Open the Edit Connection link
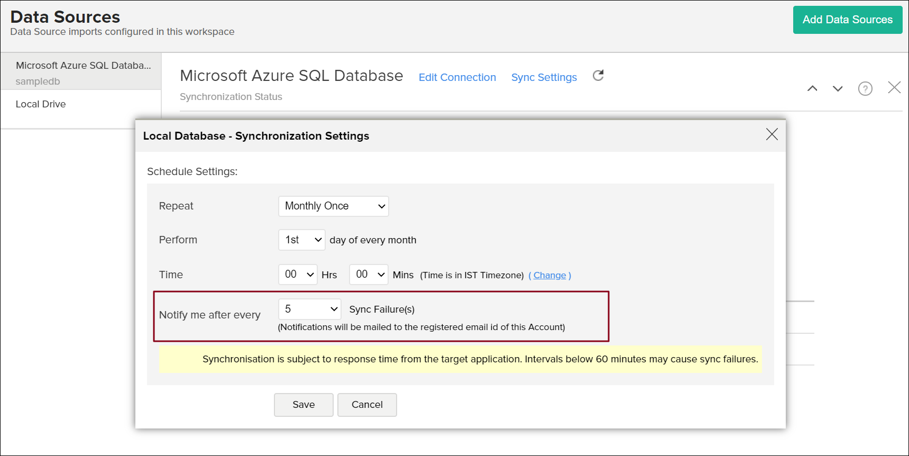The height and width of the screenshot is (456, 909). coord(457,77)
